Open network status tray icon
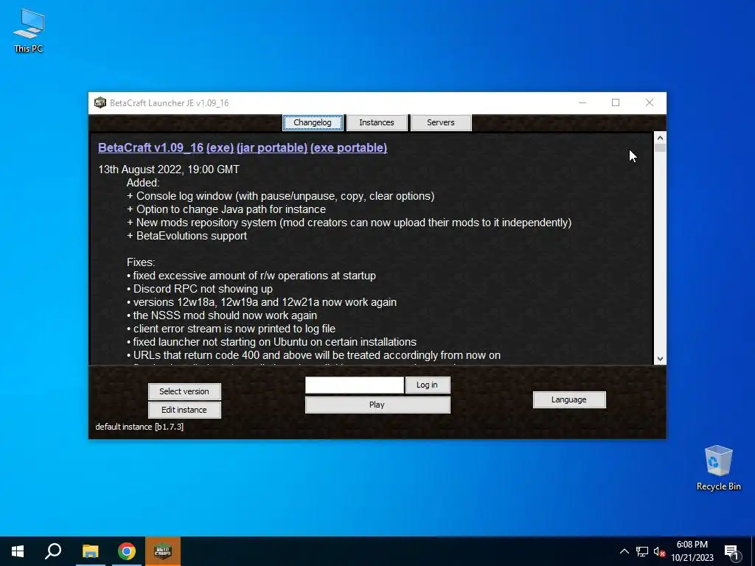Image resolution: width=755 pixels, height=566 pixels. tap(642, 551)
